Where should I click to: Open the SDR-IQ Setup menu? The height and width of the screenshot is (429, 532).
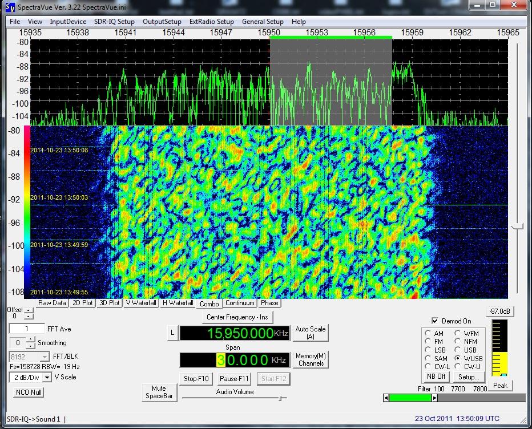(114, 22)
